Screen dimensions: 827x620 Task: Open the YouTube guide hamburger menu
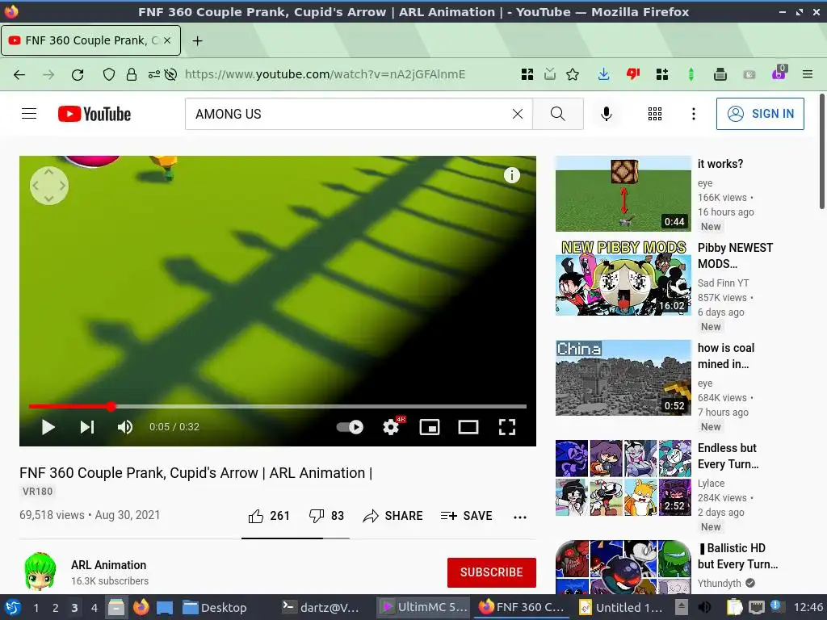coord(29,114)
